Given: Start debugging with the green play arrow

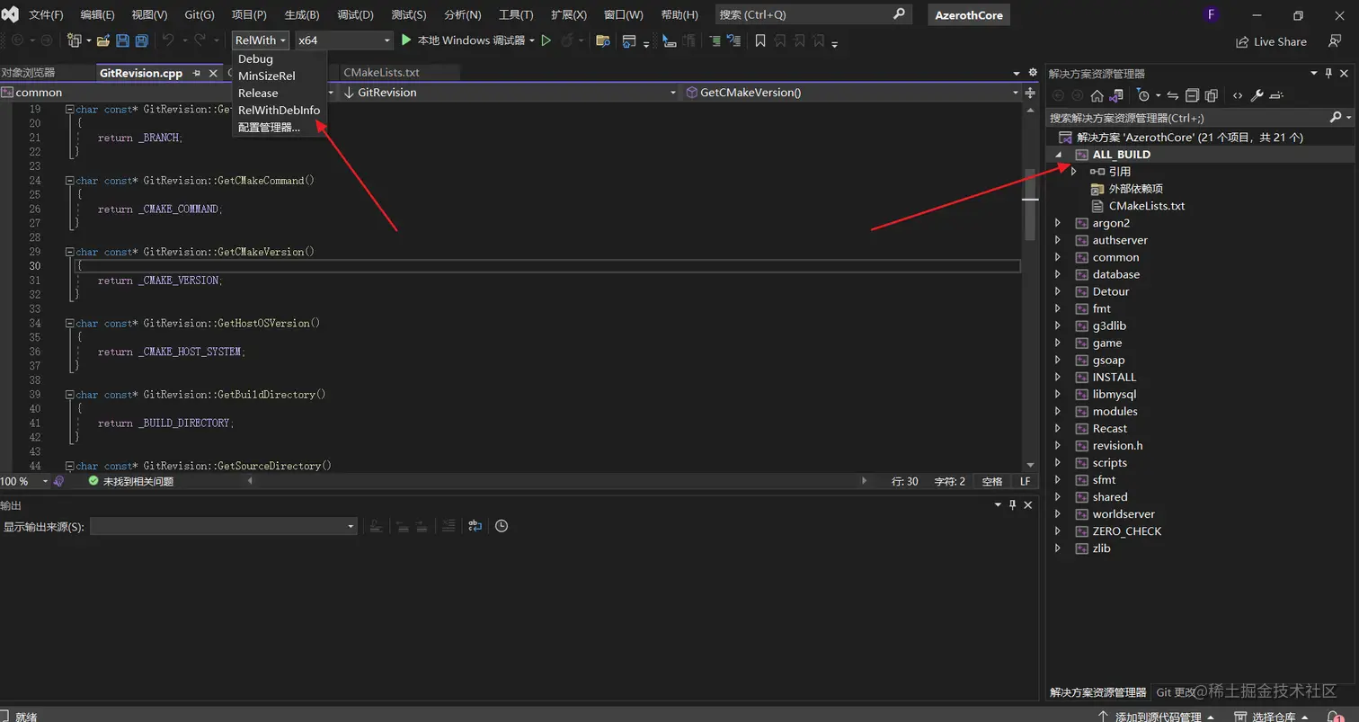Looking at the screenshot, I should pos(406,40).
